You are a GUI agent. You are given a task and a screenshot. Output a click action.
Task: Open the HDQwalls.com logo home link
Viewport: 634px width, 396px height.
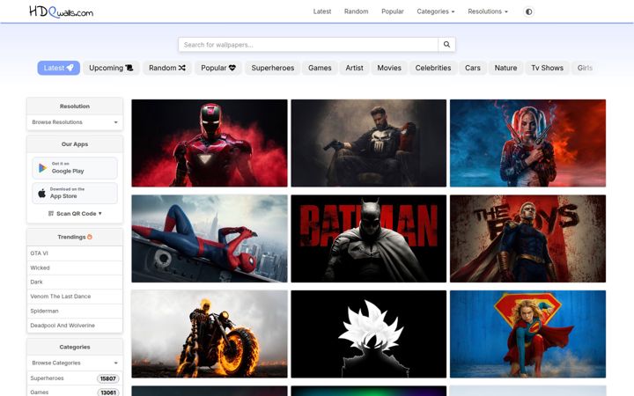[x=61, y=11]
